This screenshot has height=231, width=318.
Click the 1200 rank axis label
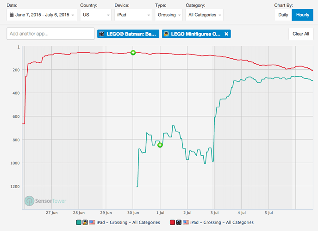(15, 187)
